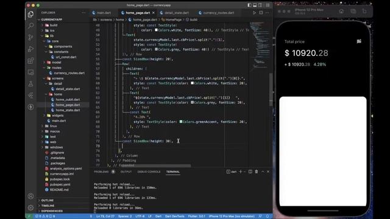Click Spaces: 2 indentation in status bar

pyautogui.click(x=125, y=217)
